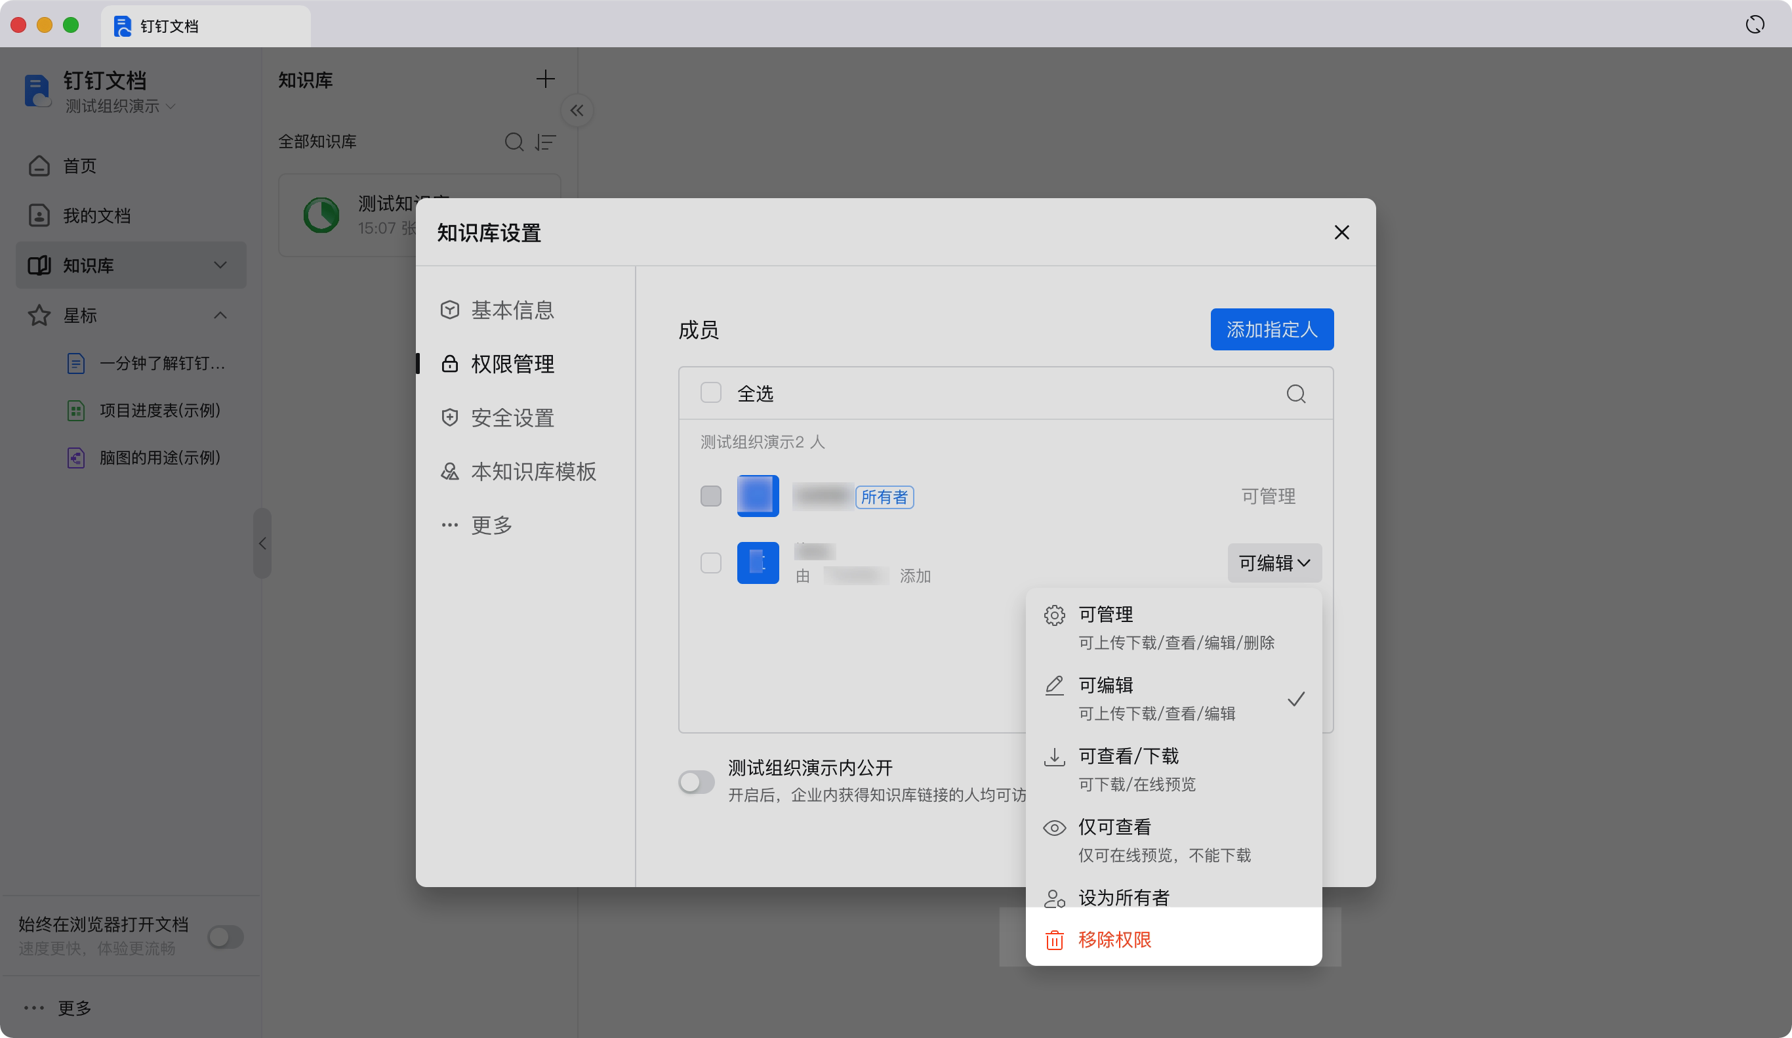
Task: Open the 可编辑 permission dropdown
Action: pos(1274,563)
